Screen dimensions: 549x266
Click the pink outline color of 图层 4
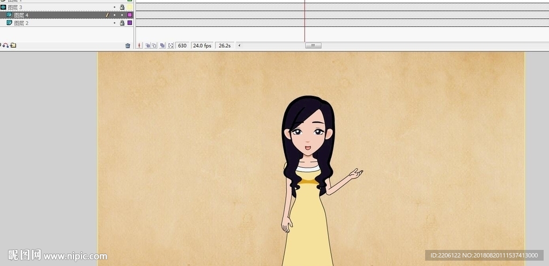pyautogui.click(x=130, y=15)
